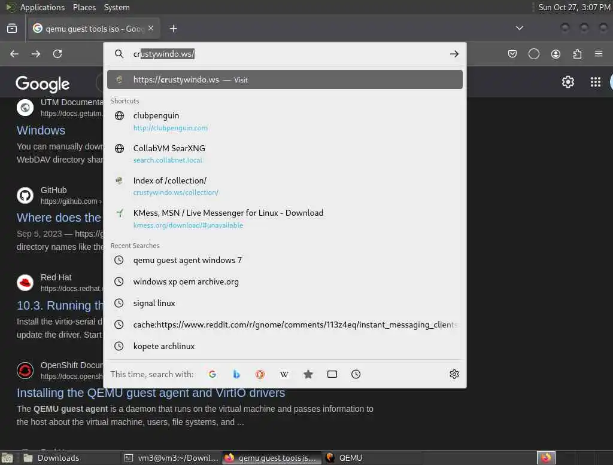Choose recent search qemu guest agent windows 7
Viewport: 613px width, 465px height.
click(x=284, y=260)
